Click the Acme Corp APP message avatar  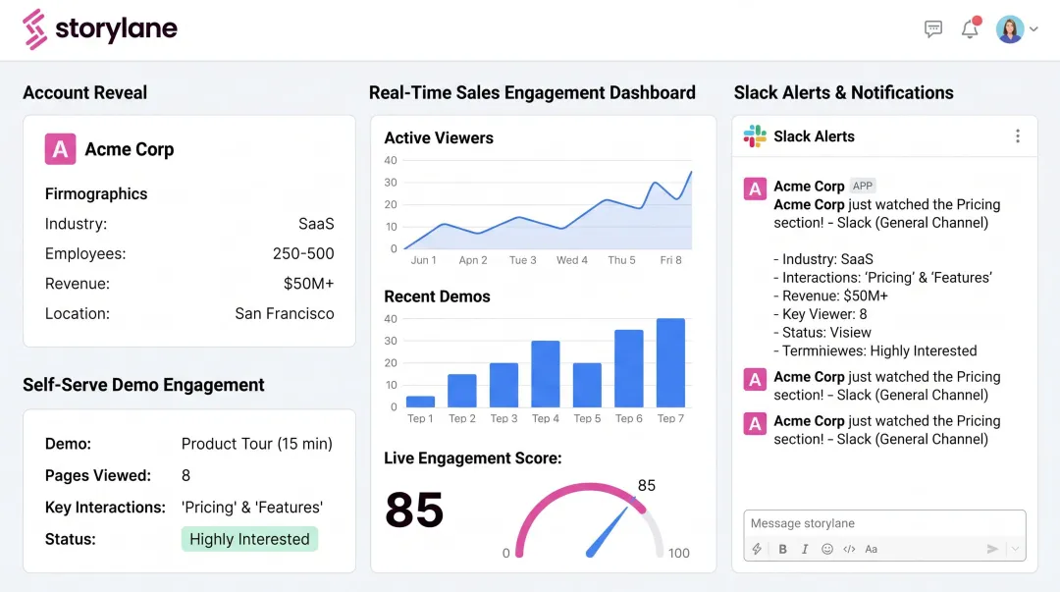tap(755, 188)
